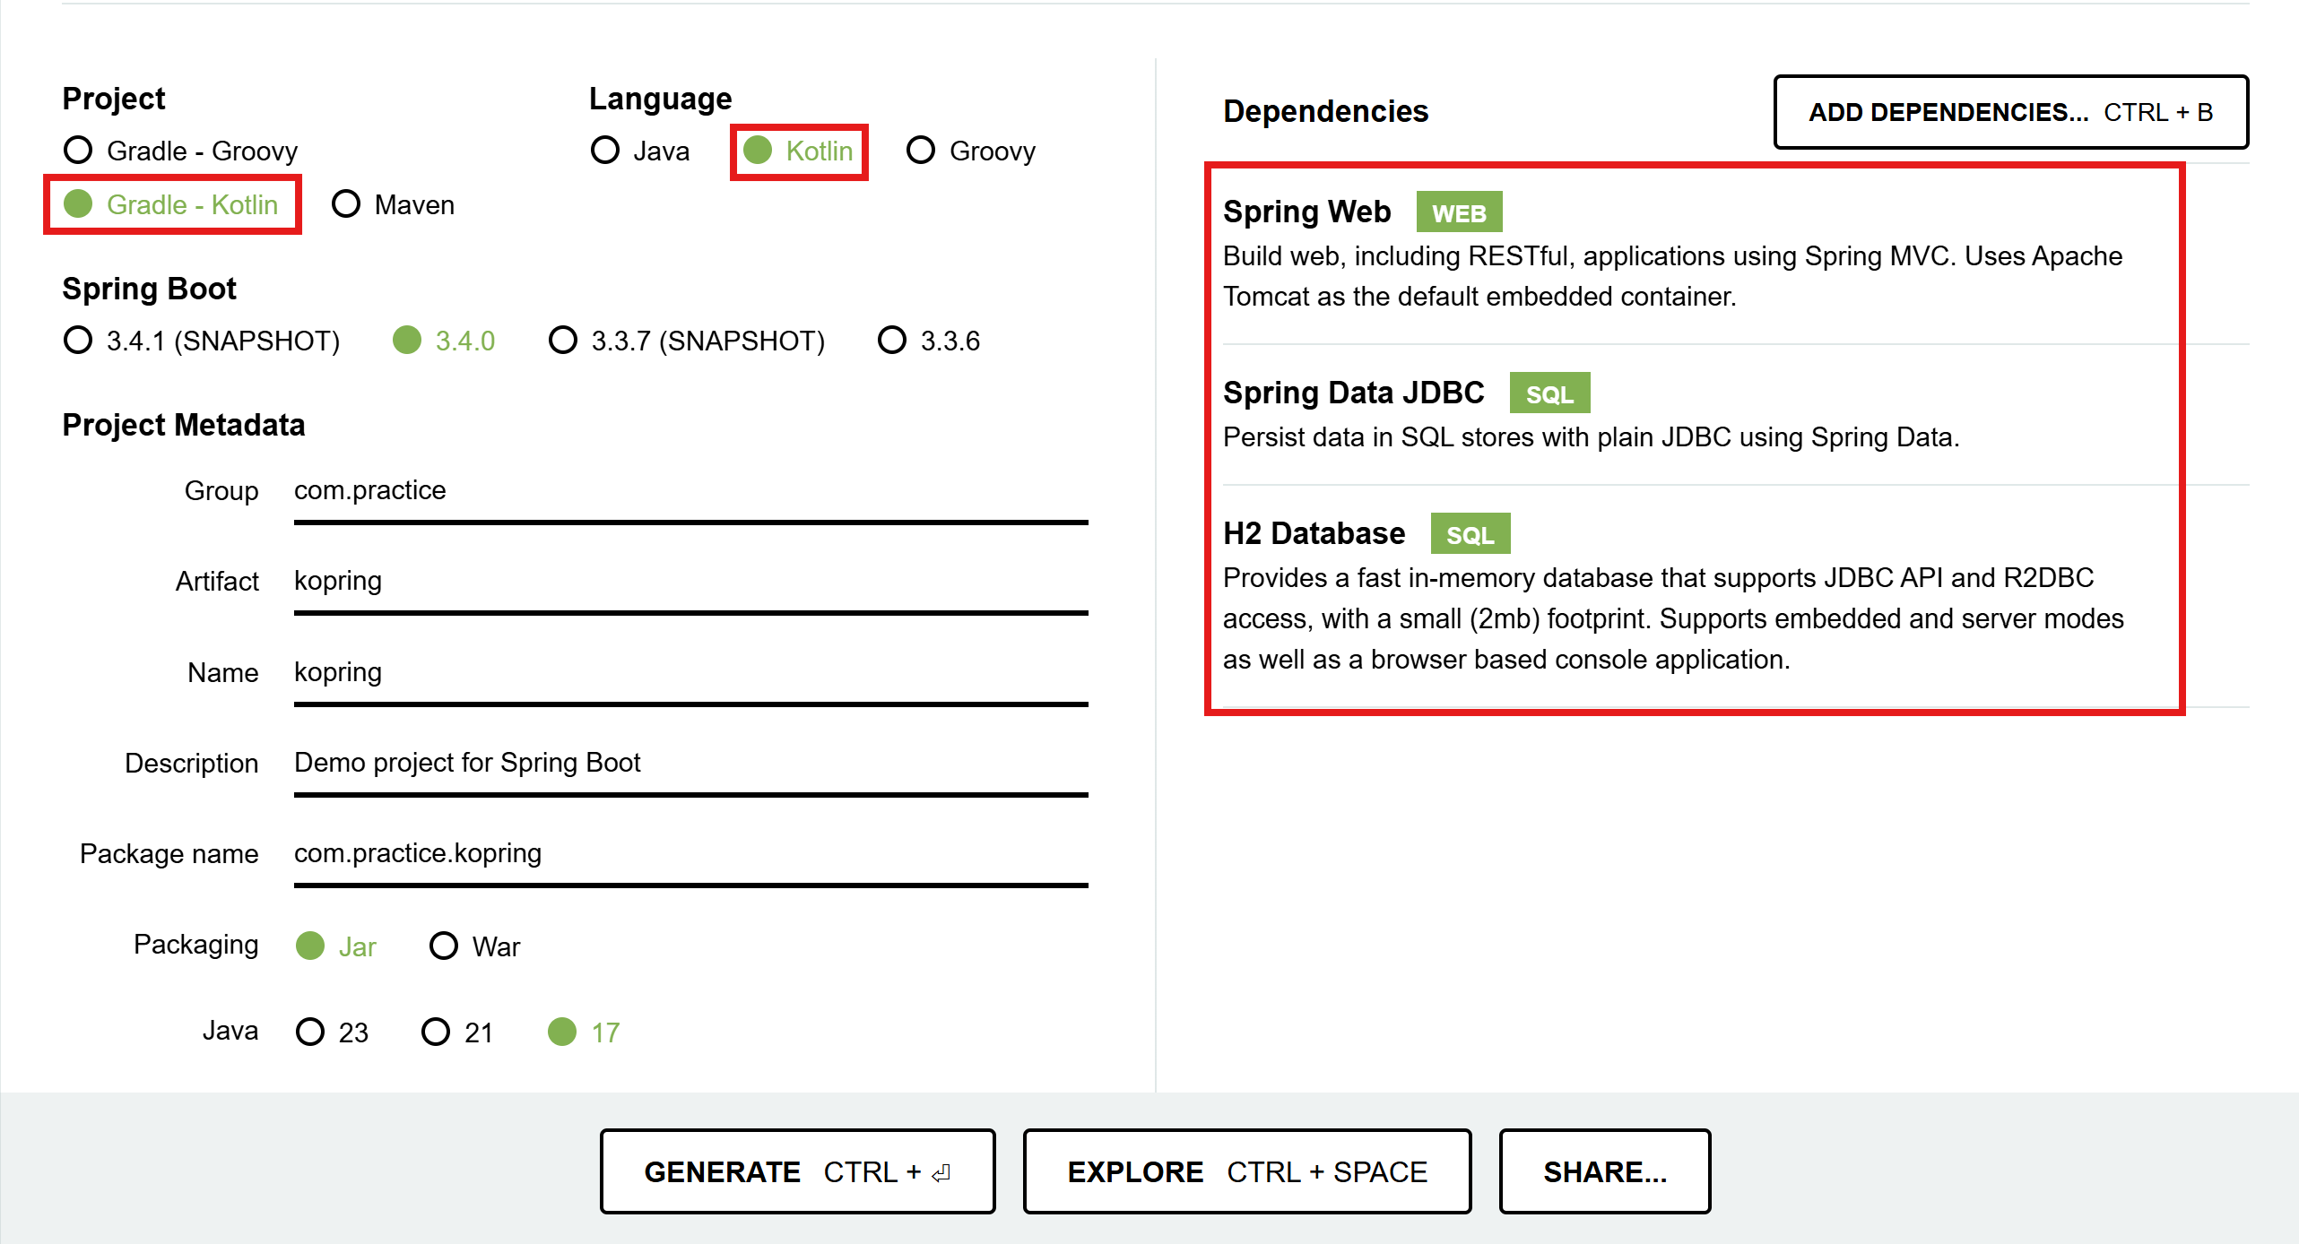Pick Spring Boot 3.4.1 (SNAPSHOT)
The height and width of the screenshot is (1244, 2299).
[x=202, y=341]
